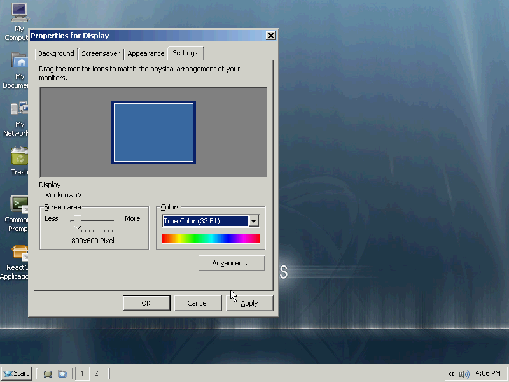Switch to the Screensaver tab

pyautogui.click(x=101, y=54)
